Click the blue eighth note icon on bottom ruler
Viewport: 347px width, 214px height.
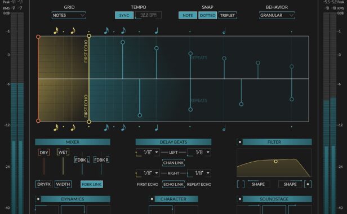(x=123, y=127)
